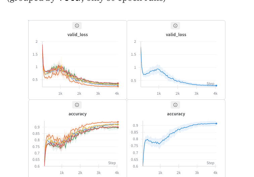This screenshot has height=177, width=254.
Task: Click Step axis label in right accuracy chart
Action: click(210, 163)
